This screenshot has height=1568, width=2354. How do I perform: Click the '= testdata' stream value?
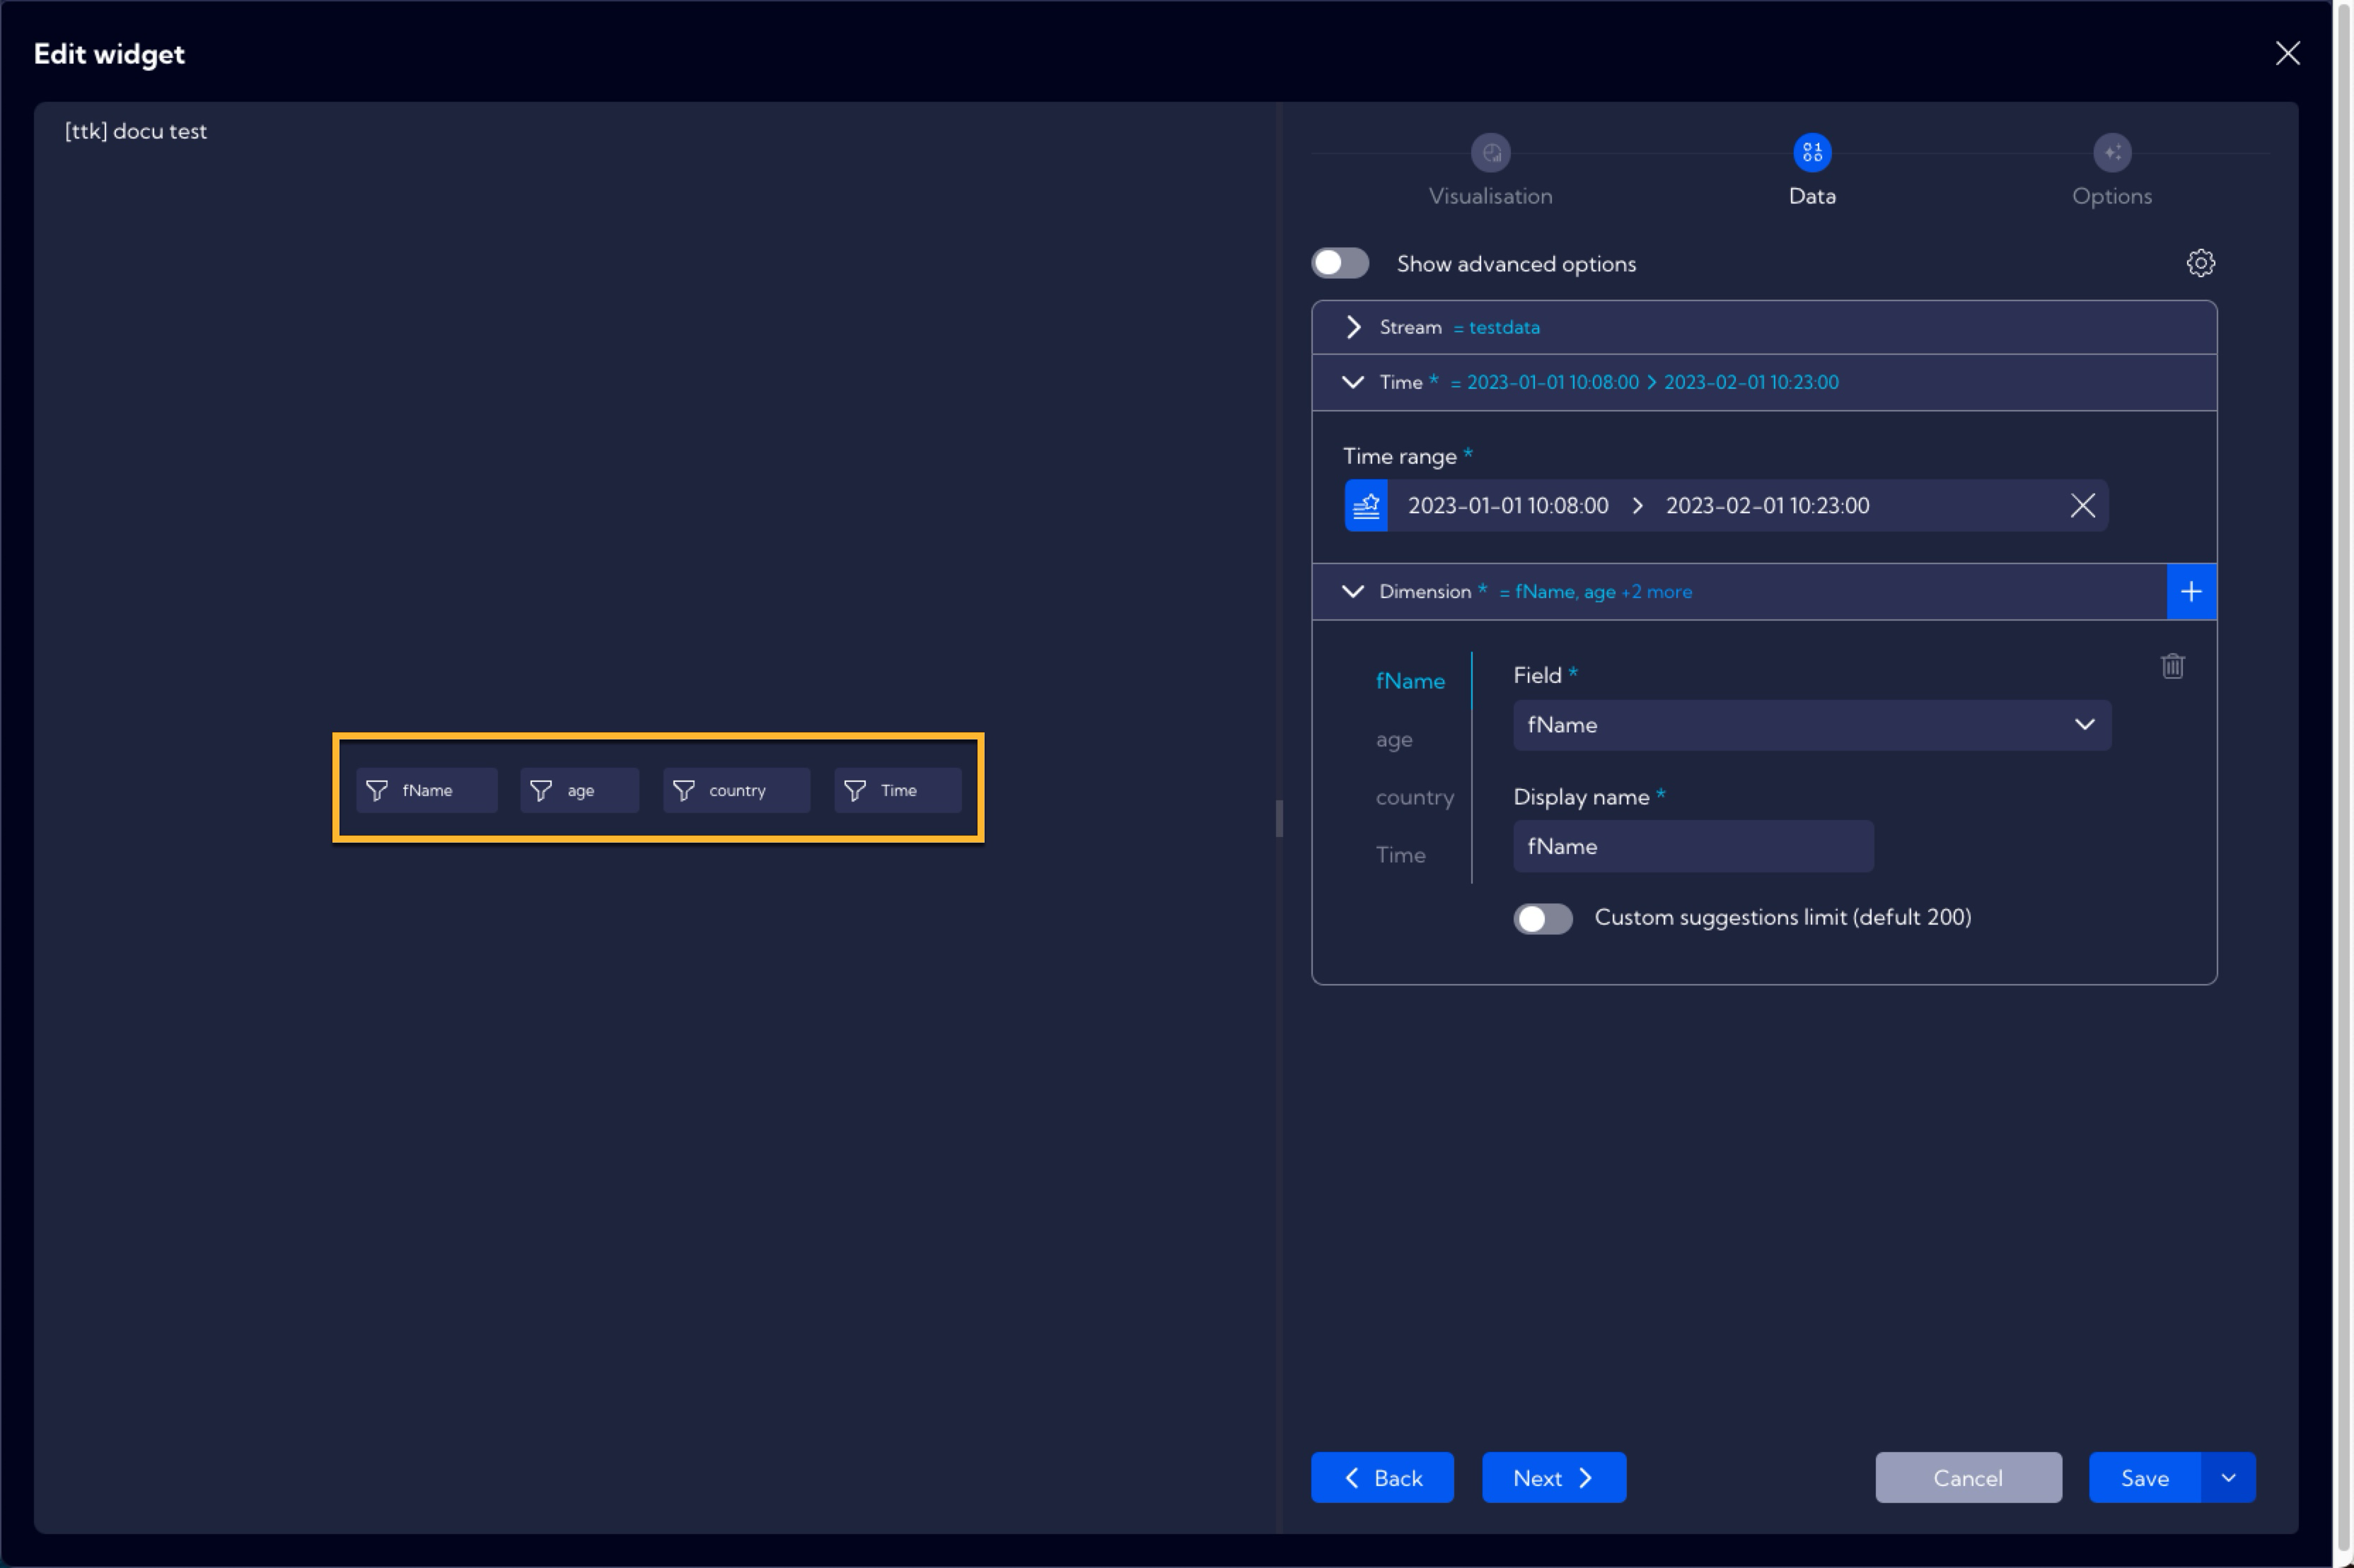point(1495,328)
